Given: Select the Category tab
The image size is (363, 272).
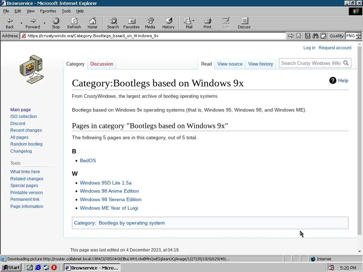Looking at the screenshot, I should (75, 64).
